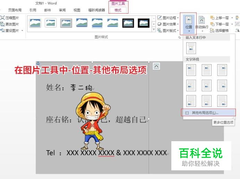The width and height of the screenshot is (240, 179).
Task: Select top-right text wrapping position
Action: [x=222, y=70]
